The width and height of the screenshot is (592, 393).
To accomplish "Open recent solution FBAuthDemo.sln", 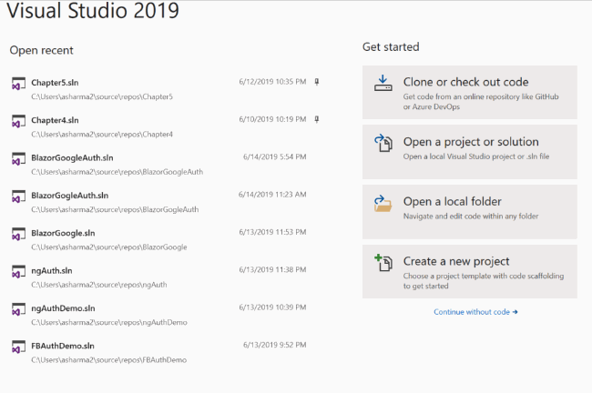I will point(63,346).
